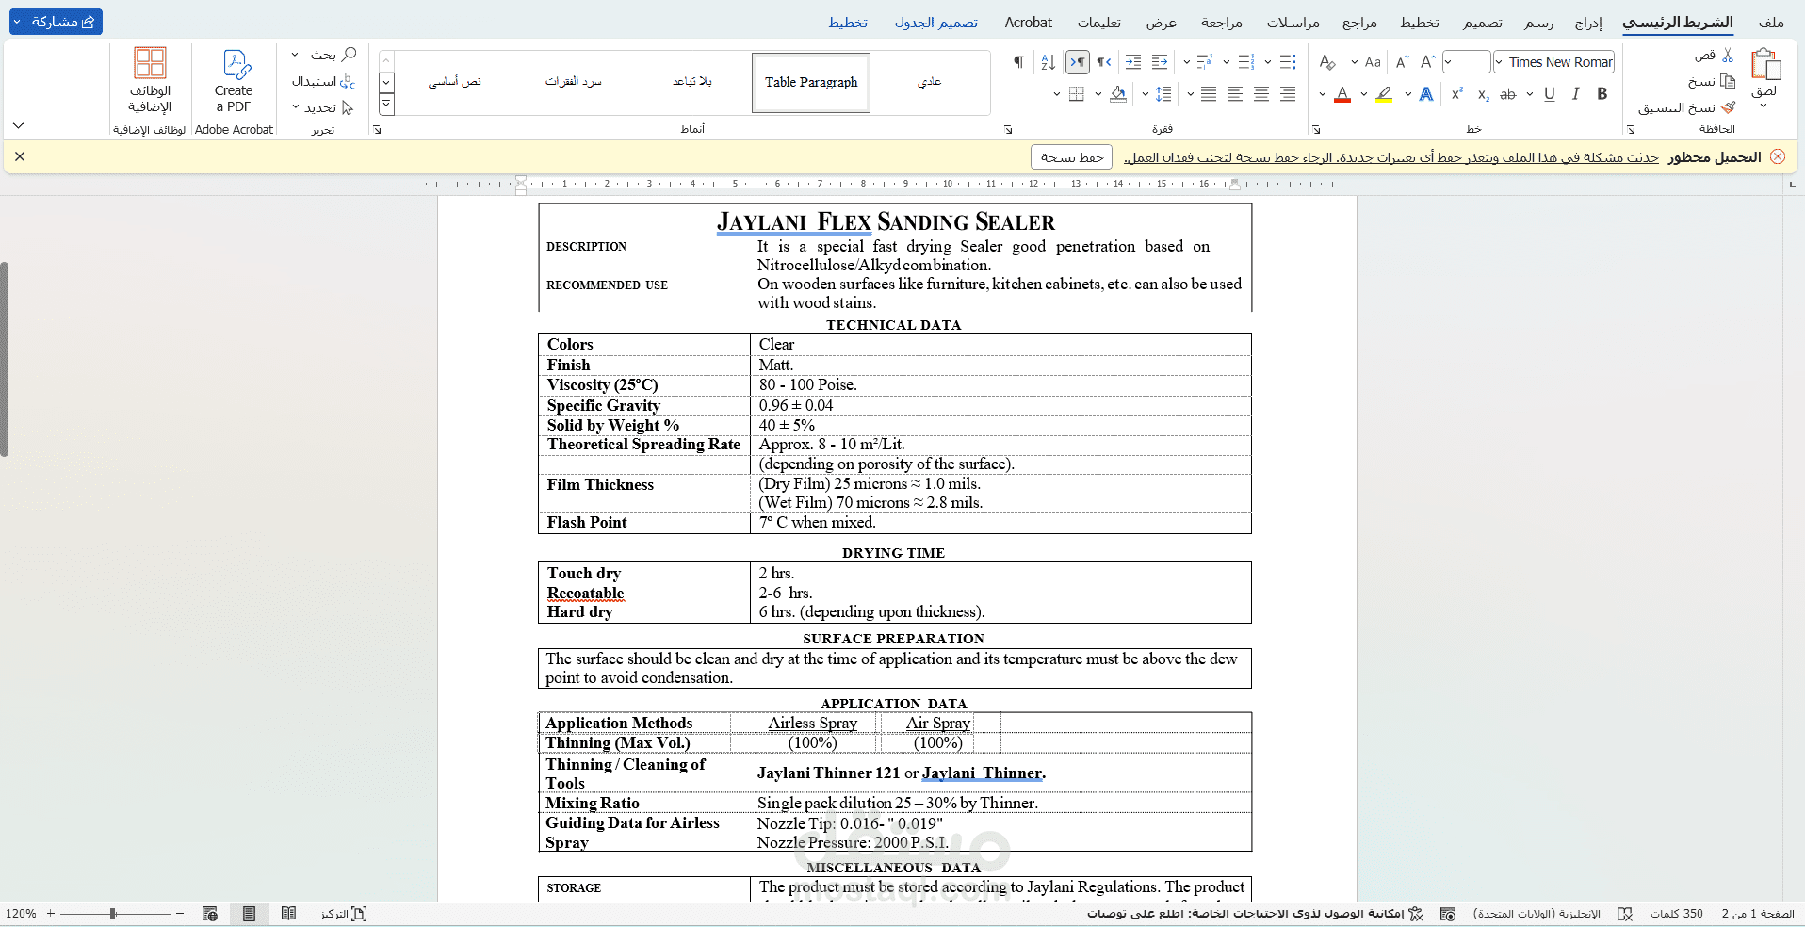Screen dimensions: 1805x927
Task: Toggle Italic formatting
Action: tap(1576, 94)
